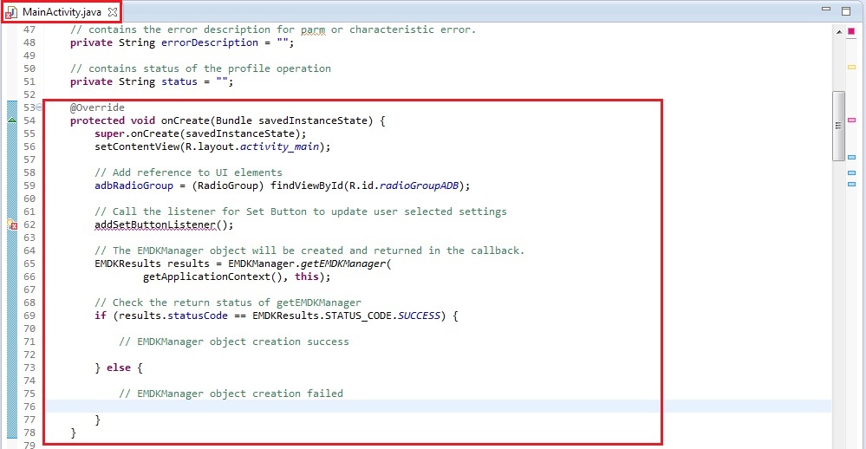
Task: Maximize the editor pane
Action: point(846,11)
